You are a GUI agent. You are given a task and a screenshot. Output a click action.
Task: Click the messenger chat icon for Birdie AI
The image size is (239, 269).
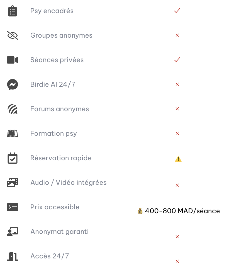pos(13,84)
